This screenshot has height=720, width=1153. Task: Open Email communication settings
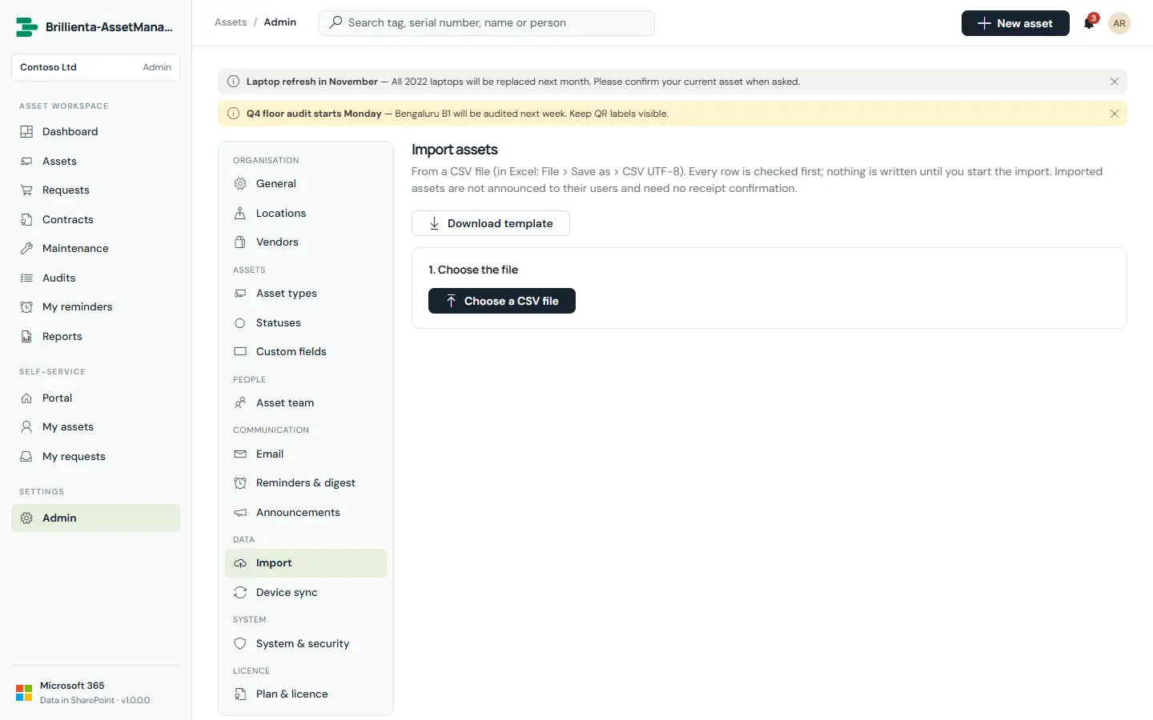[x=306, y=454]
